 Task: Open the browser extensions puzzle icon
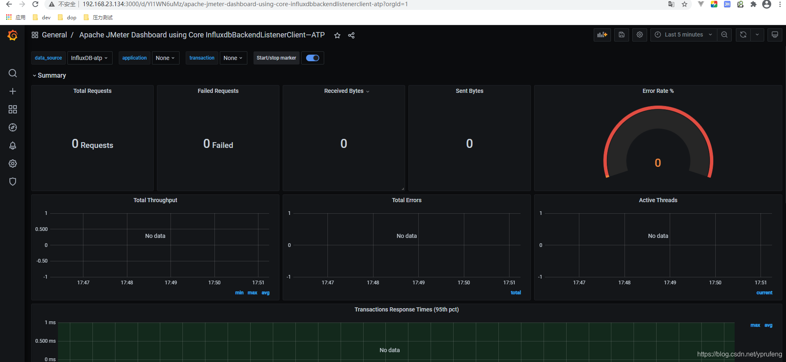(x=754, y=4)
